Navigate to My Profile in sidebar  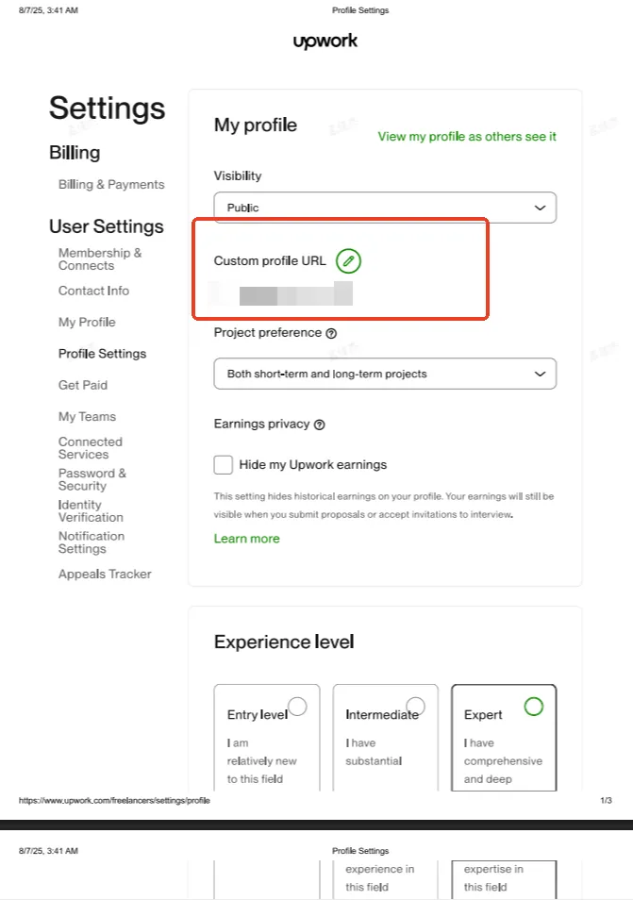pyautogui.click(x=87, y=323)
